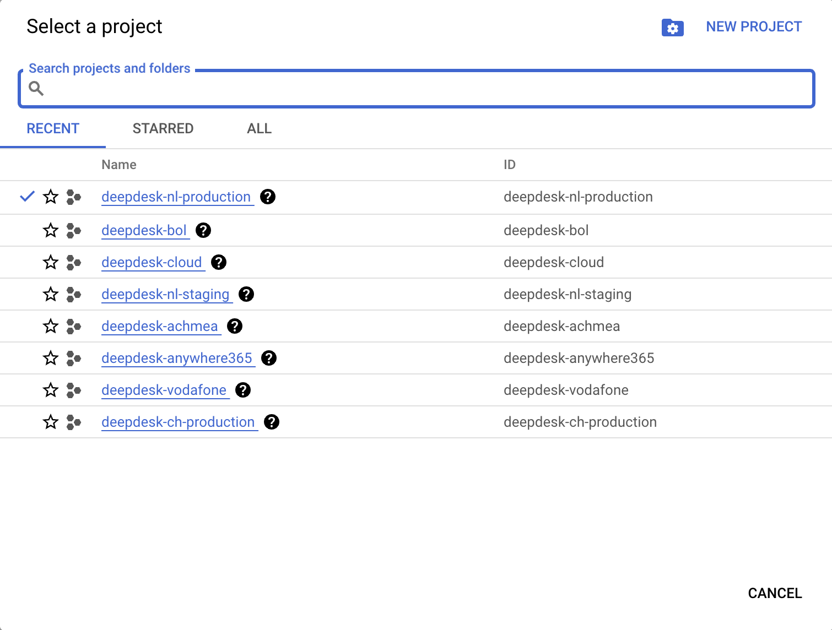Click help icon beside deepdesk-bol
Viewport: 832px width, 630px height.
point(203,230)
